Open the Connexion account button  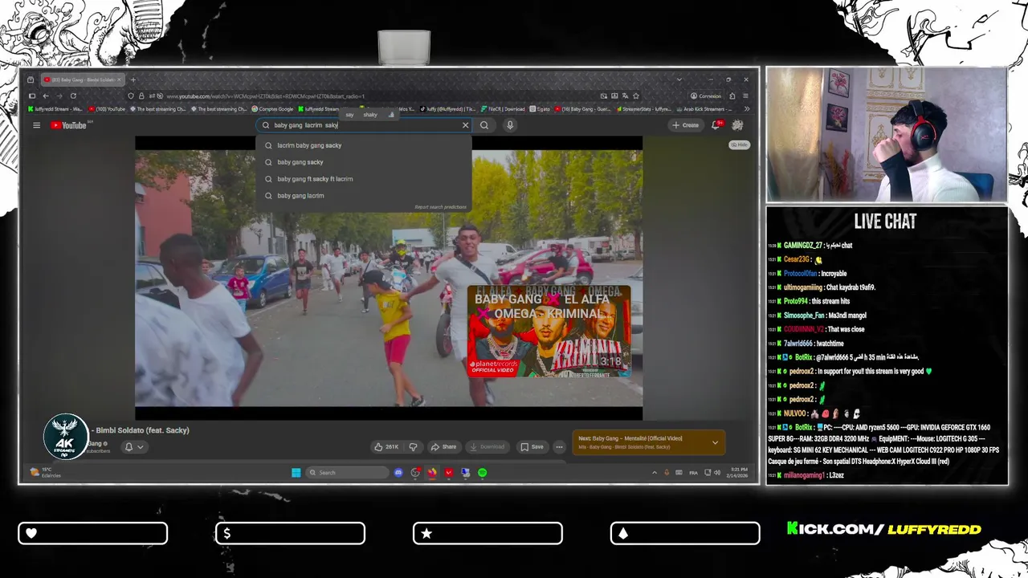coord(705,96)
